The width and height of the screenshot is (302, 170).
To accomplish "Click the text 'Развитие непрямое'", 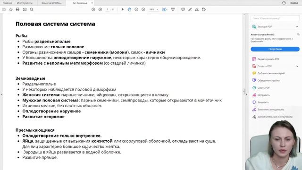I will pyautogui.click(x=43, y=117).
